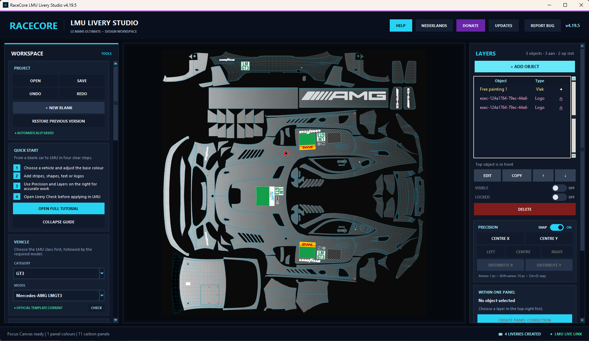Click the right sidebar scrollbar thumb

click(x=582, y=149)
